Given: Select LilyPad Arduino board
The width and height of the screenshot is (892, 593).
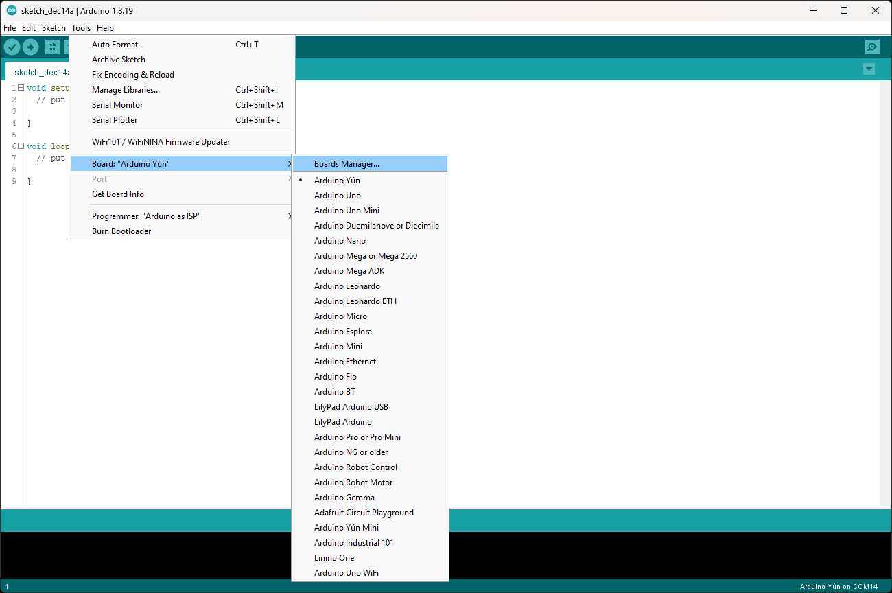Looking at the screenshot, I should coord(370,422).
